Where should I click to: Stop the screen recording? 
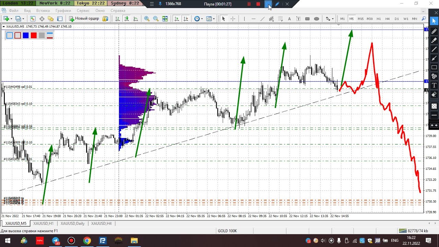(x=258, y=4)
